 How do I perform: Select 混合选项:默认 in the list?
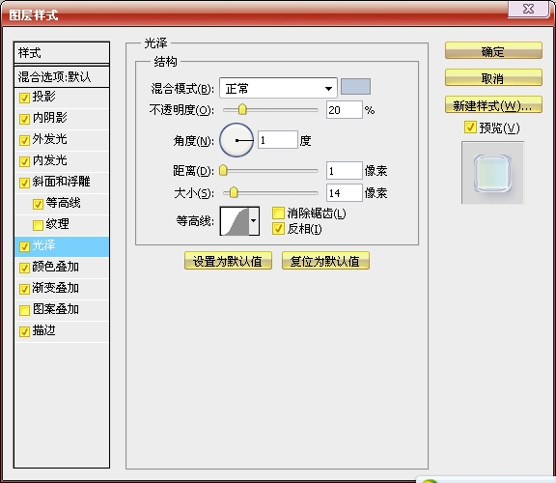click(x=62, y=76)
